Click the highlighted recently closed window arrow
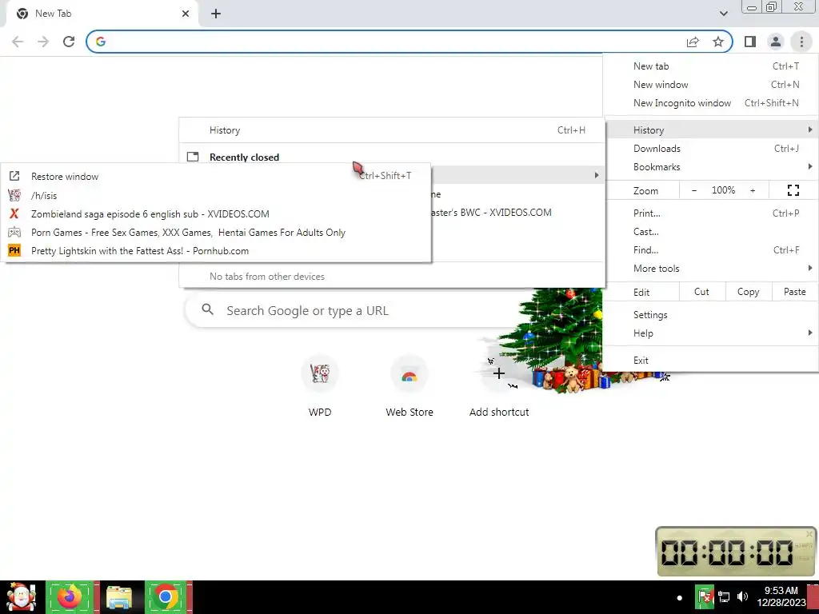 [596, 175]
